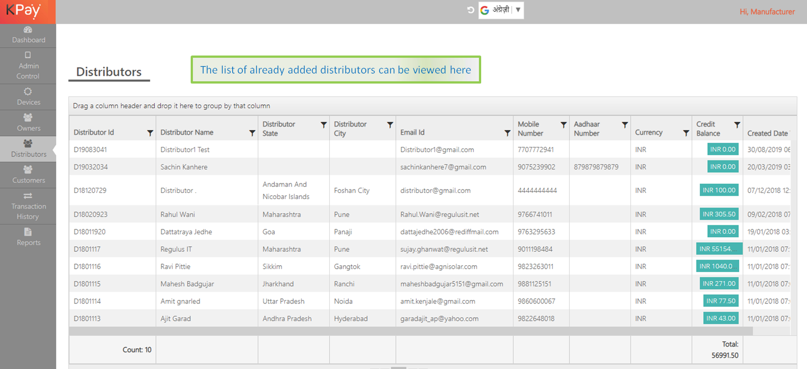The width and height of the screenshot is (807, 369).
Task: Filter the Email Id column
Action: click(507, 133)
